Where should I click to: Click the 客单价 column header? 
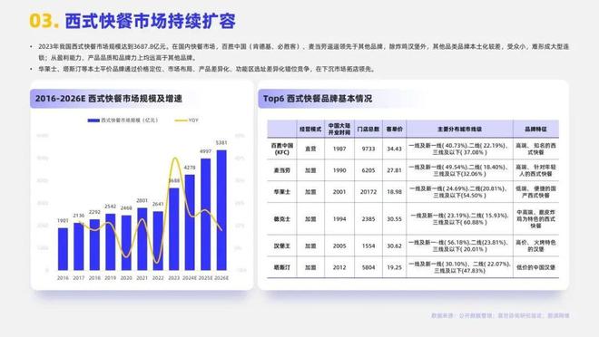tap(394, 130)
